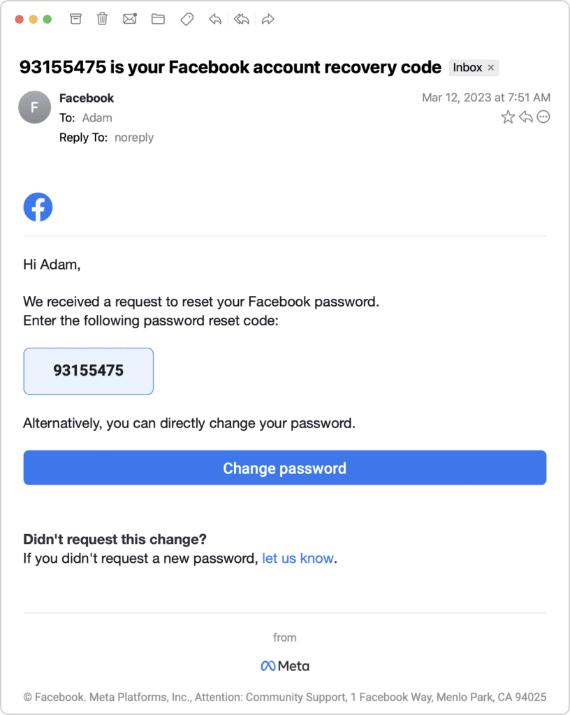Remove the Inbox tag with its ×
Viewport: 570px width, 715px height.
coord(491,68)
